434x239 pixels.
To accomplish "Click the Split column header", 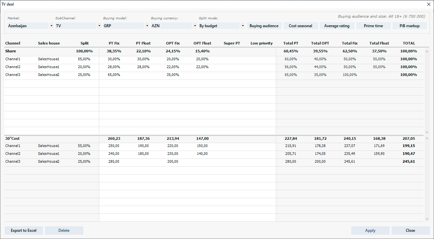I will (85, 43).
